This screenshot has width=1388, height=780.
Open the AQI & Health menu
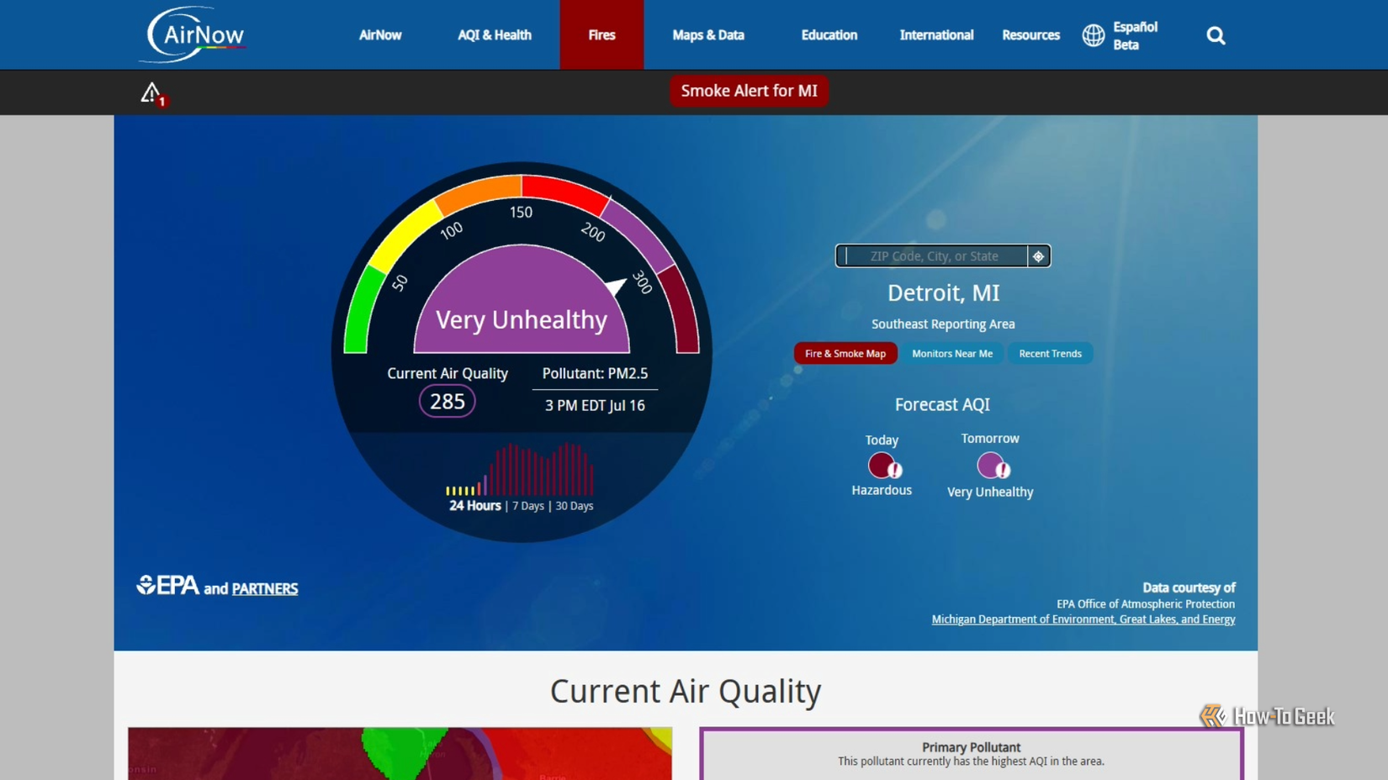pyautogui.click(x=495, y=35)
